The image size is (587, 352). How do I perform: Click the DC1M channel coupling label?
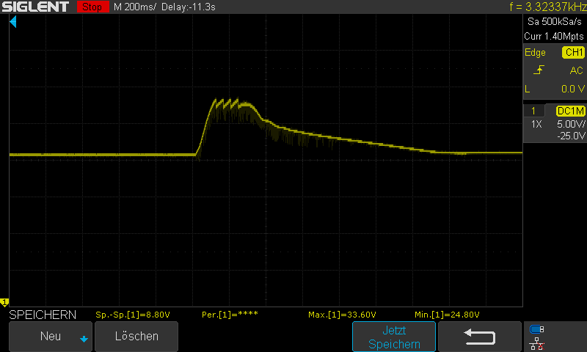tap(571, 111)
